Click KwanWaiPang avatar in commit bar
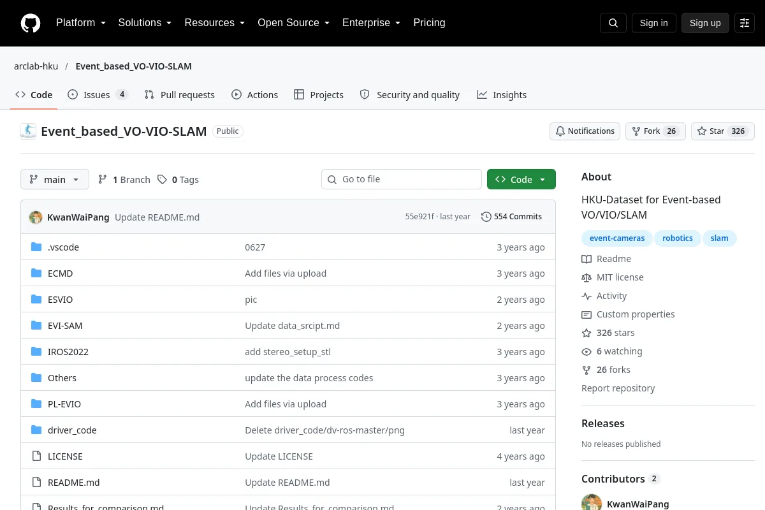This screenshot has height=510, width=765. (36, 217)
